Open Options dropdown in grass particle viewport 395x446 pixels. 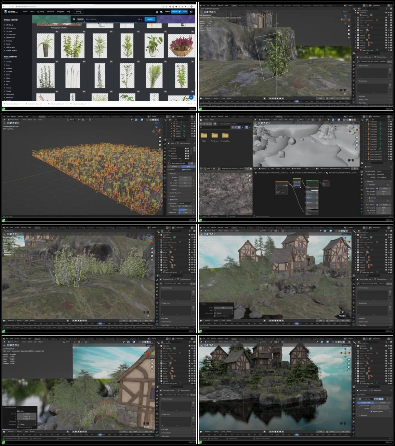tap(157, 123)
